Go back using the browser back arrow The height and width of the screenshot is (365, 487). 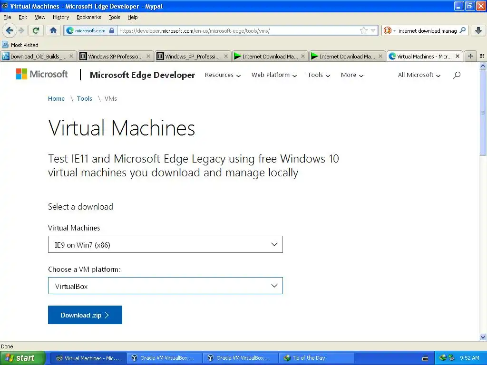[10, 30]
